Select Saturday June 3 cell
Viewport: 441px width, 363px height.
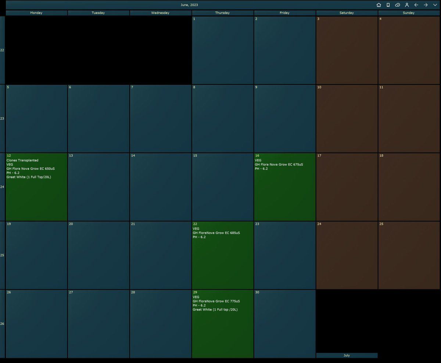tap(347, 50)
